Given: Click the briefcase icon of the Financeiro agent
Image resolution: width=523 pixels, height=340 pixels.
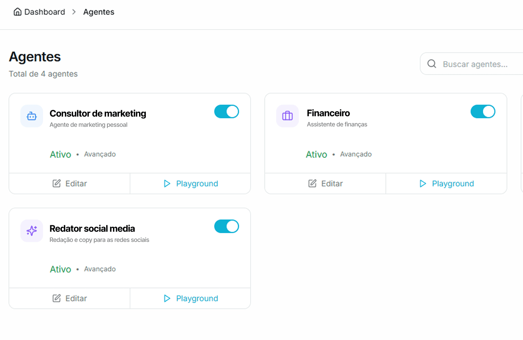Looking at the screenshot, I should tap(288, 116).
